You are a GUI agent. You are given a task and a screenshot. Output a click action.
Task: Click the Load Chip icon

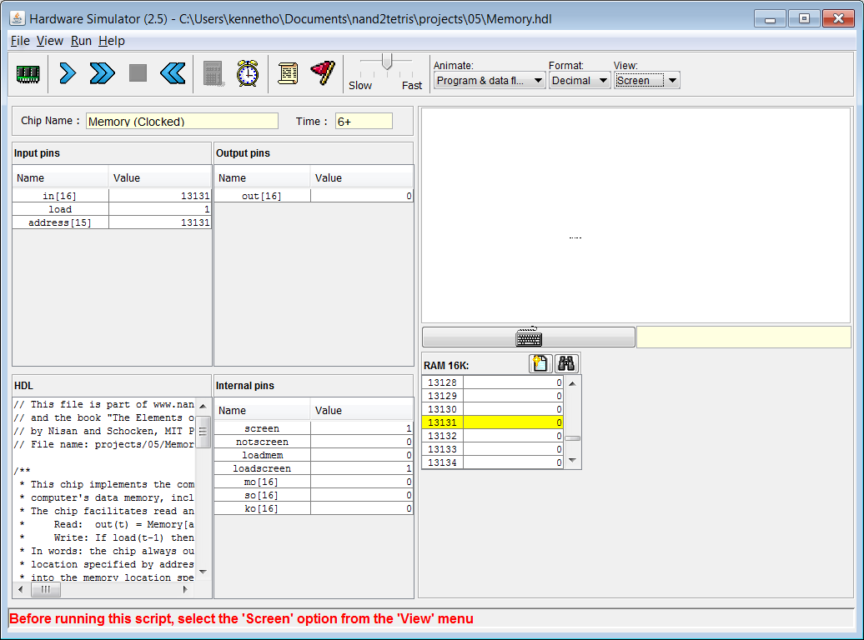tap(28, 73)
